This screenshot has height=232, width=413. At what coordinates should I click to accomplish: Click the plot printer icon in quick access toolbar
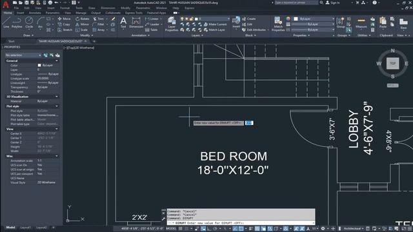coord(50,3)
